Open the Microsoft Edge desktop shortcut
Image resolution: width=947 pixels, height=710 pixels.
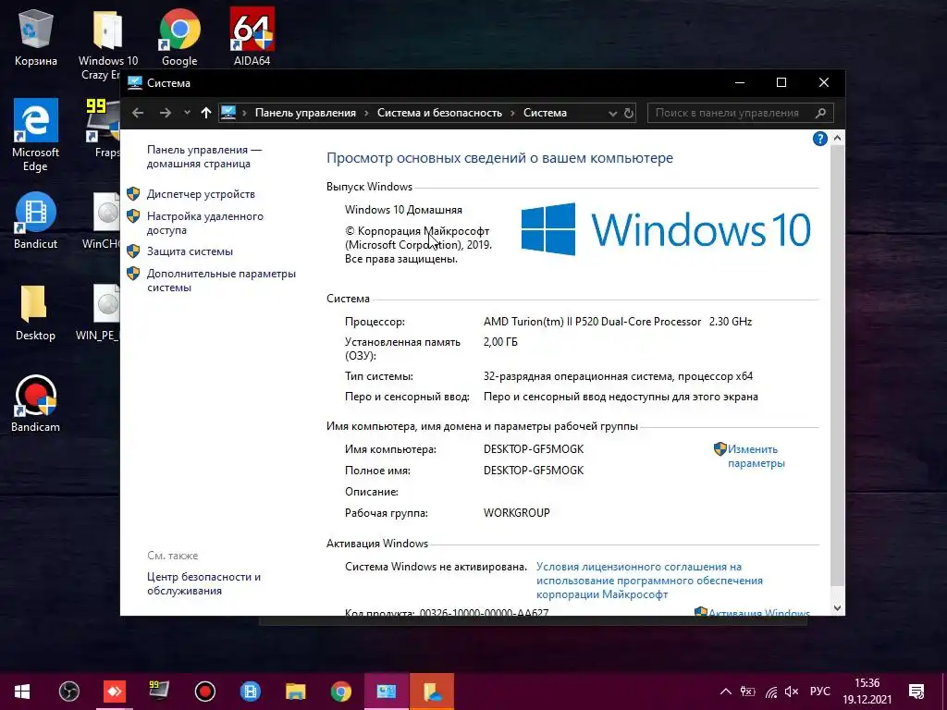point(36,135)
